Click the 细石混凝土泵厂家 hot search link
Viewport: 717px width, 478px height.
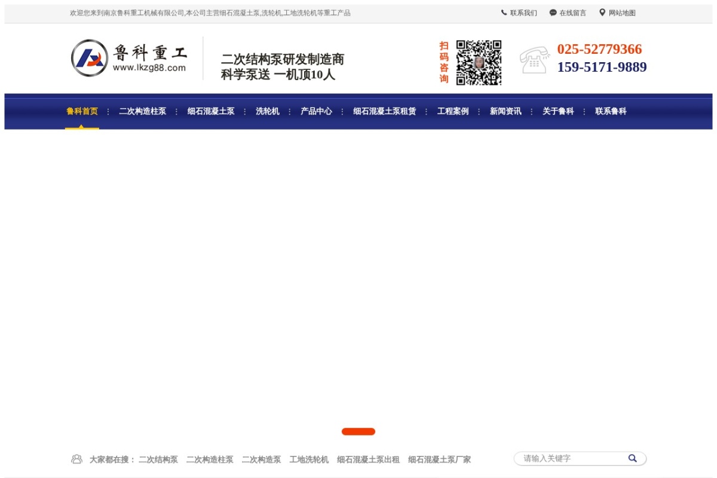tap(439, 459)
